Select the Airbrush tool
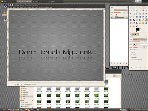Image resolution: width=148 pixels, height=111 pixels. click(134, 23)
